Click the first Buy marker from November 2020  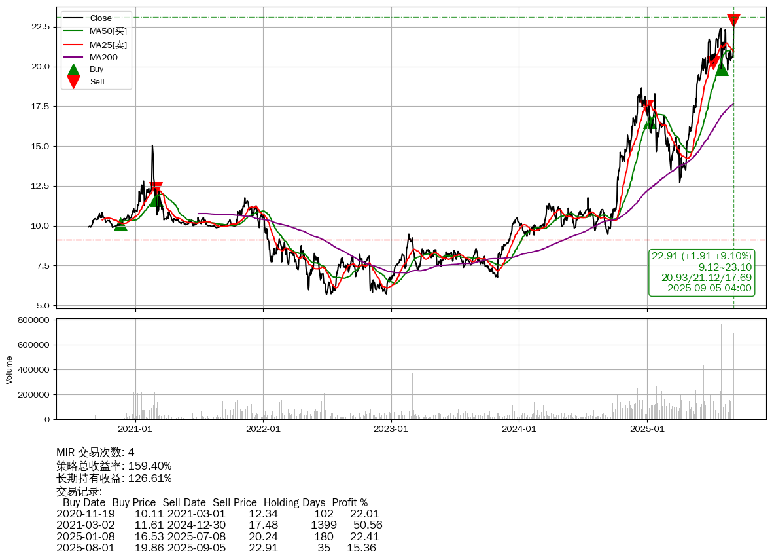point(120,225)
